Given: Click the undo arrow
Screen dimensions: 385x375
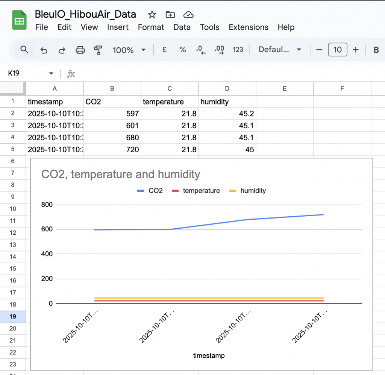Looking at the screenshot, I should click(44, 50).
